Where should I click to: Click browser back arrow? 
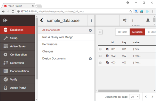click(3, 11)
